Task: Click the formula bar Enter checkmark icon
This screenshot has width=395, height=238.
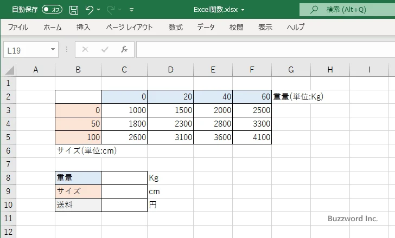Action: pos(105,49)
